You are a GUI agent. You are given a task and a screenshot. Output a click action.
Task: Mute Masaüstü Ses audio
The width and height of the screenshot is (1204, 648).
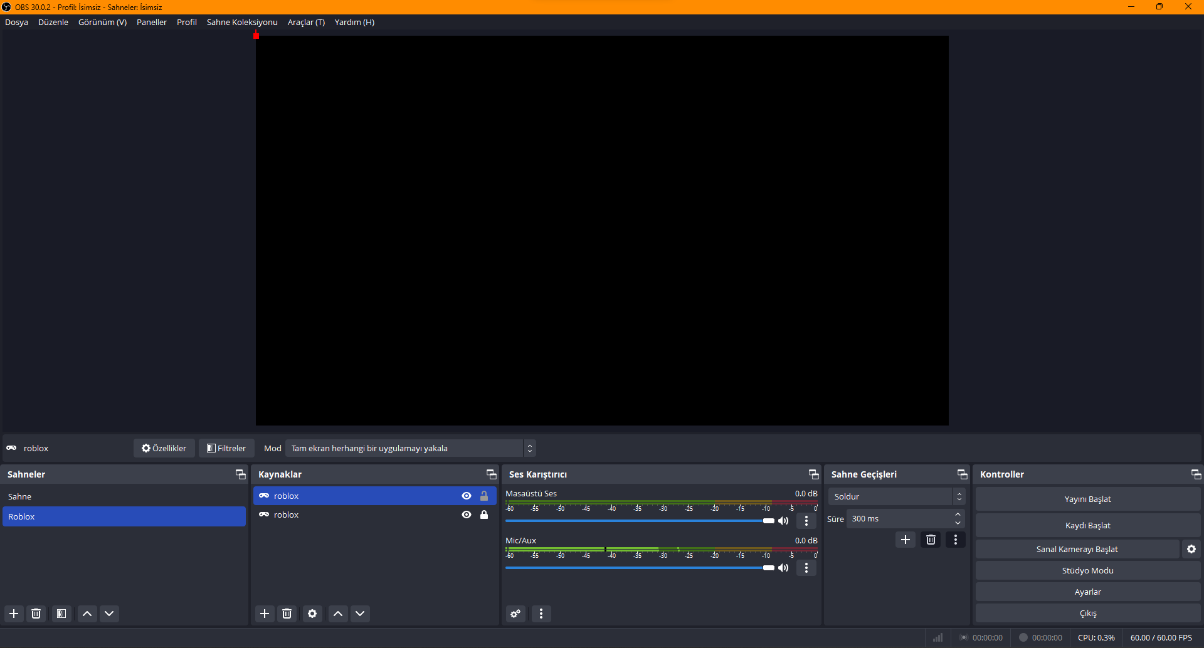784,521
